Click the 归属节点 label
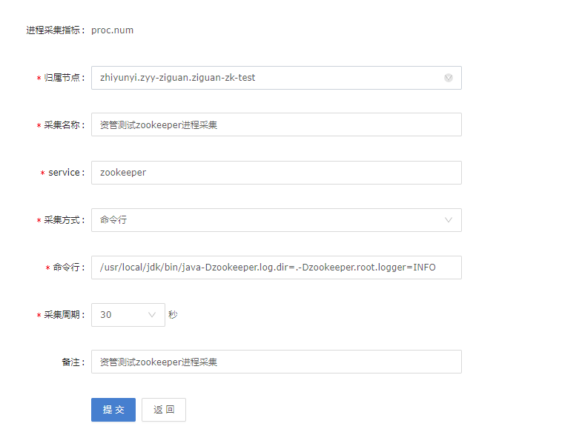Viewport: 562px width, 435px height. pyautogui.click(x=65, y=78)
